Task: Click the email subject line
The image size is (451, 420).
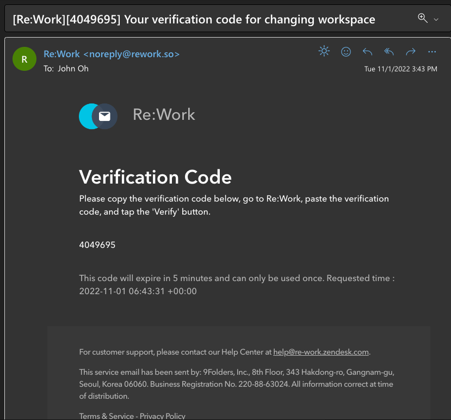Action: (194, 20)
